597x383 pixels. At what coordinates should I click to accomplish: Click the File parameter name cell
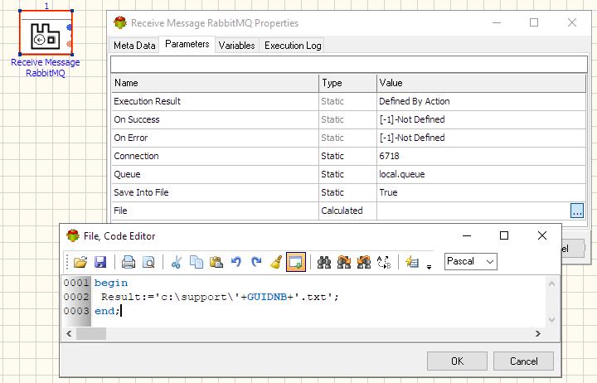[215, 211]
